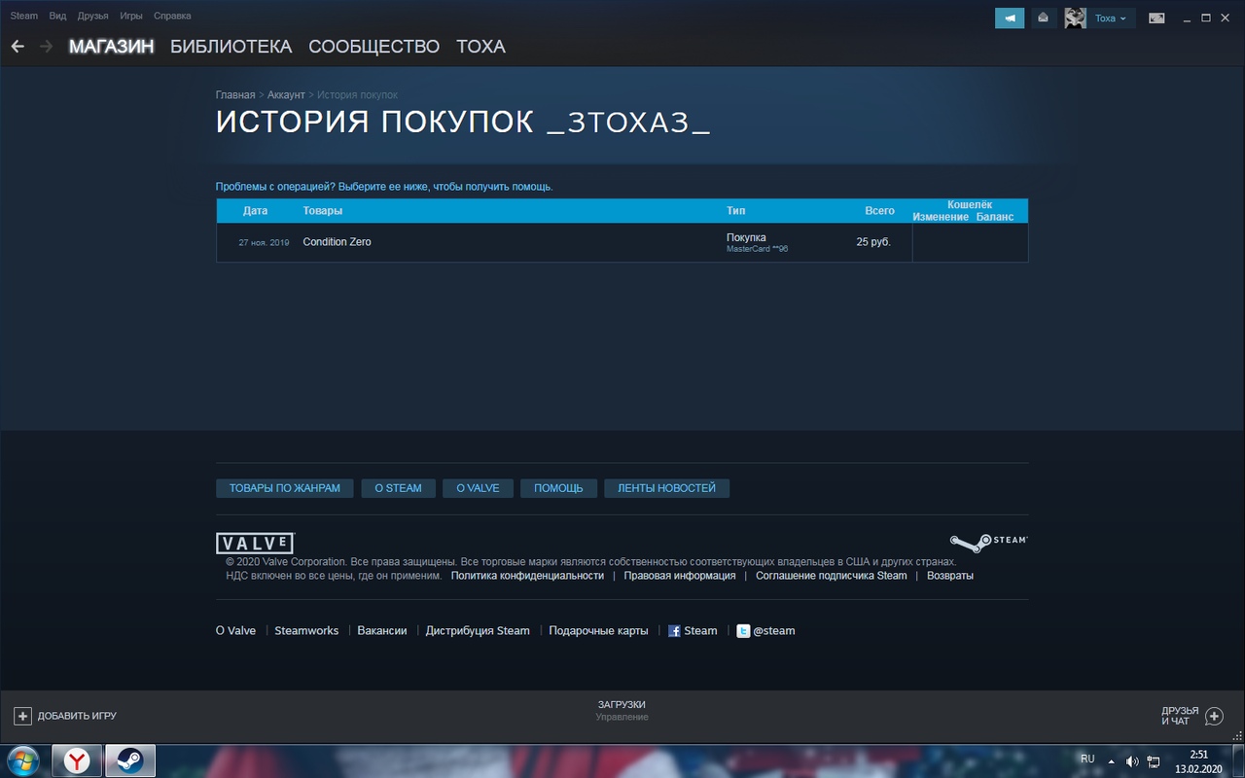
Task: Switch to Big Picture mode icon
Action: [1156, 18]
